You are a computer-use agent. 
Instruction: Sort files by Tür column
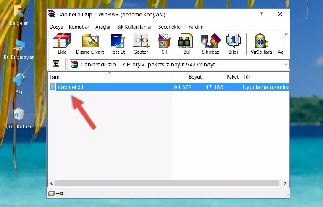pos(265,77)
